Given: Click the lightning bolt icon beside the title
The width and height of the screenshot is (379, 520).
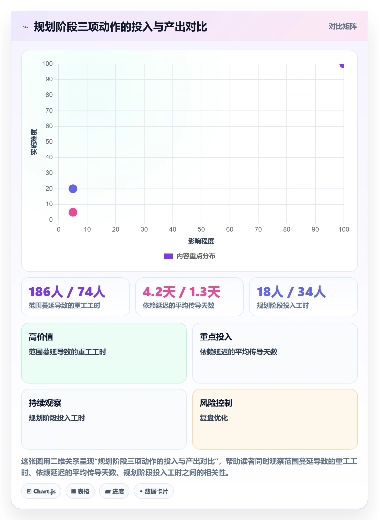Looking at the screenshot, I should point(26,27).
